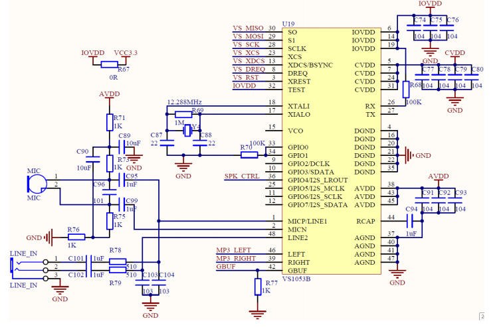
Task: Click resistor R77 below the GBUF pin
Action: [x=258, y=286]
